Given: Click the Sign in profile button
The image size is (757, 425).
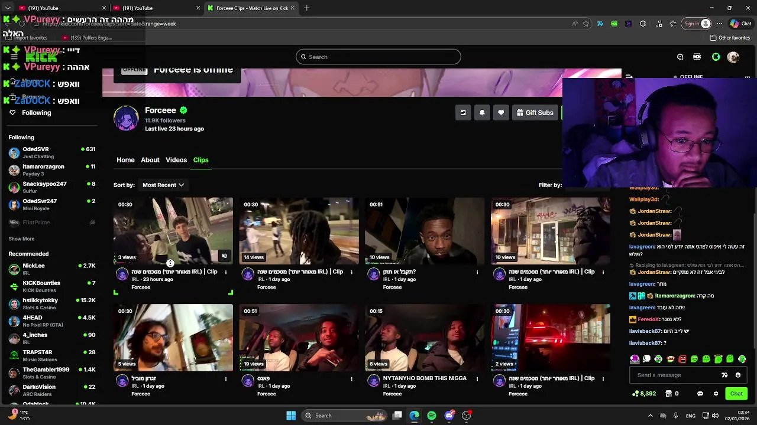Looking at the screenshot, I should pos(697,24).
